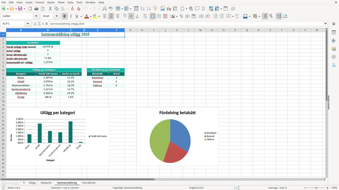Click the background highlighting color swatch

[95, 16]
